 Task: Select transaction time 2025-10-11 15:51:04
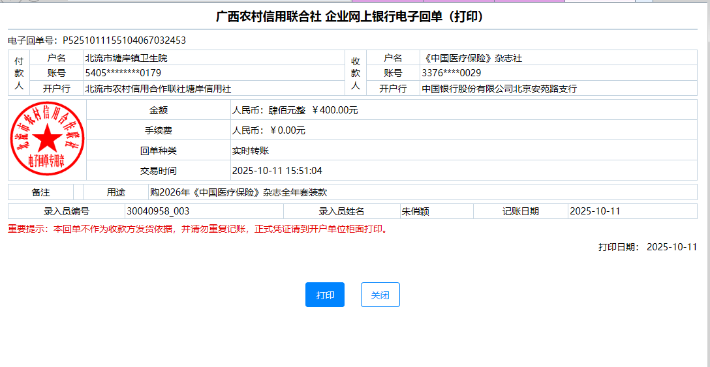tap(277, 171)
